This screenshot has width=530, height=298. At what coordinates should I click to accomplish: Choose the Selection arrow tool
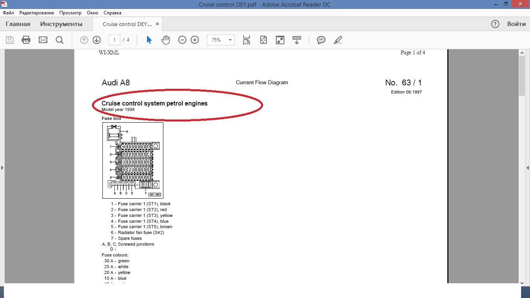(x=149, y=40)
